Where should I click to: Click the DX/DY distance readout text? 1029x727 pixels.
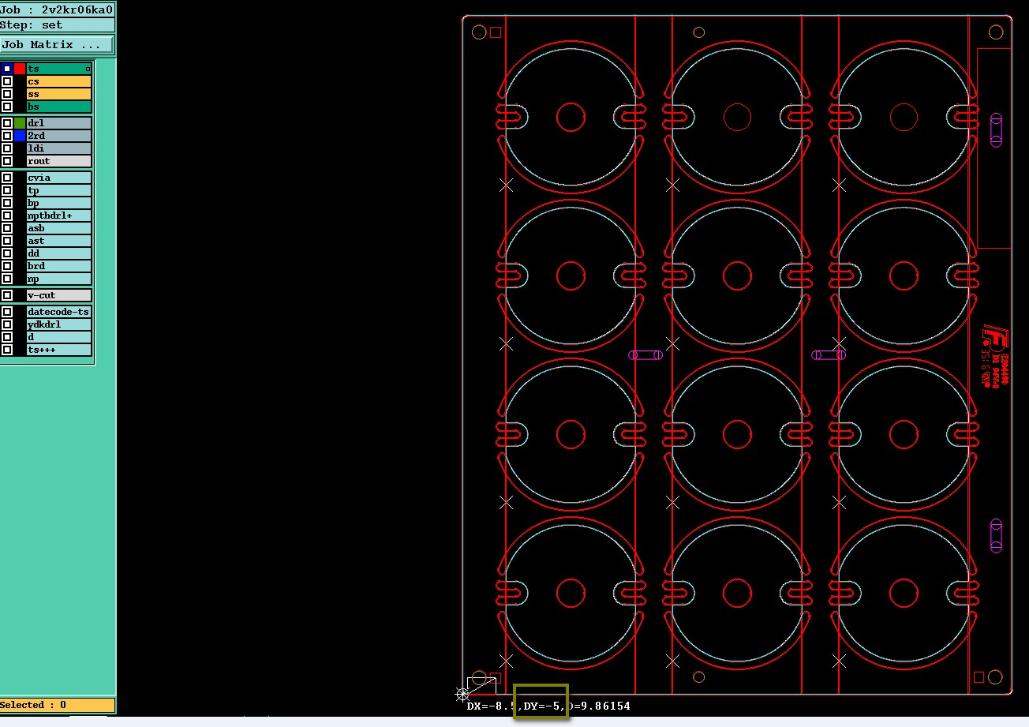coord(548,706)
